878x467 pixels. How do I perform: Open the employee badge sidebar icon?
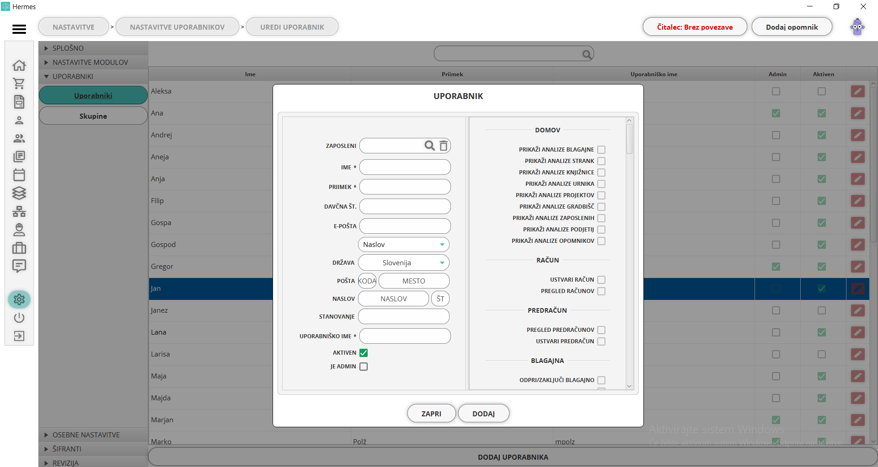[19, 230]
